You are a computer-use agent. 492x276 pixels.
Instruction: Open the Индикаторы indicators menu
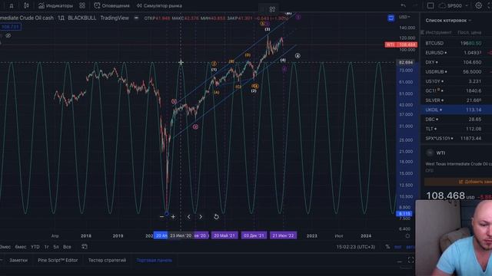tap(55, 5)
